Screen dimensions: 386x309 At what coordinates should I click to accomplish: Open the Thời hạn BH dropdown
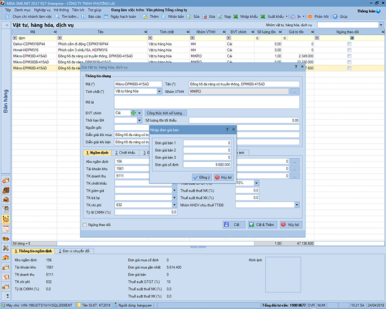(140, 120)
